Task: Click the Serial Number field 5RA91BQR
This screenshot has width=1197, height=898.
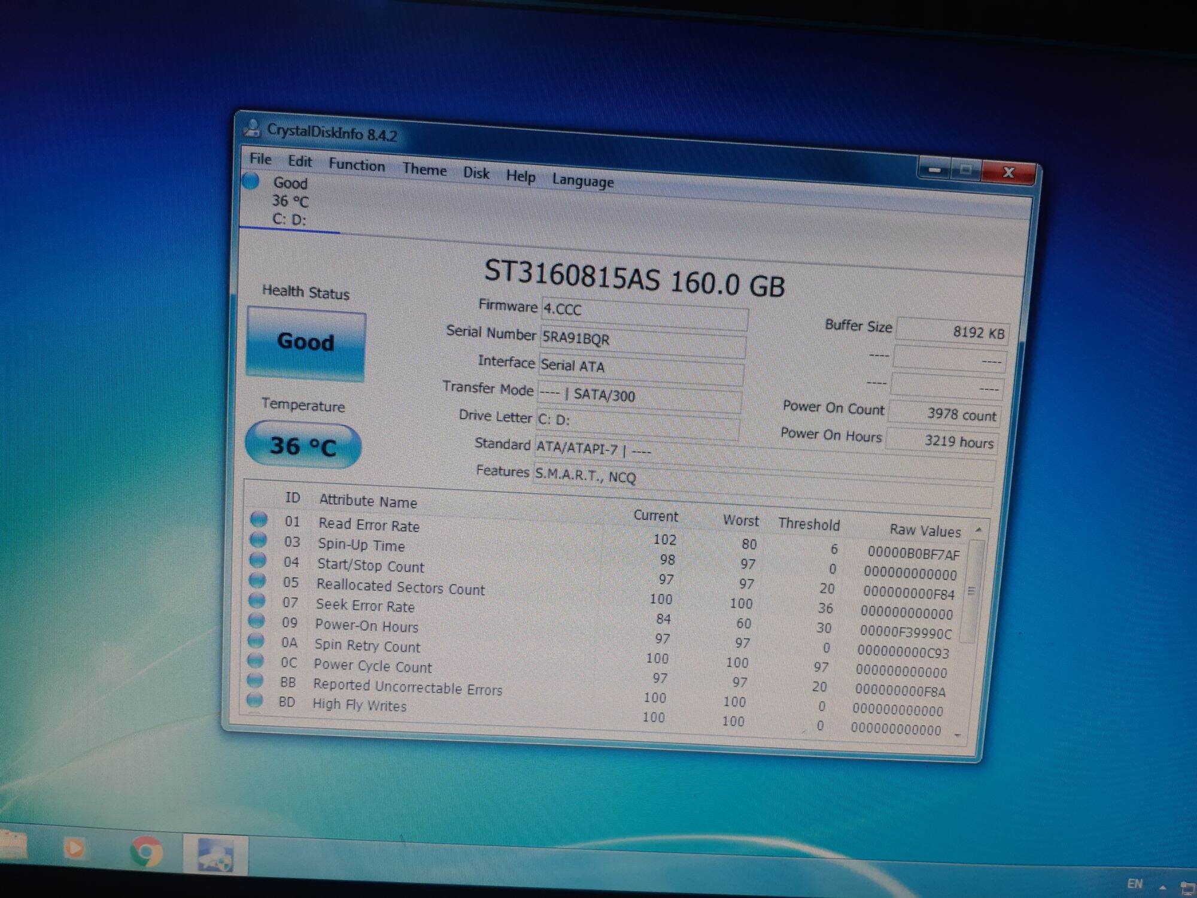Action: pyautogui.click(x=643, y=342)
